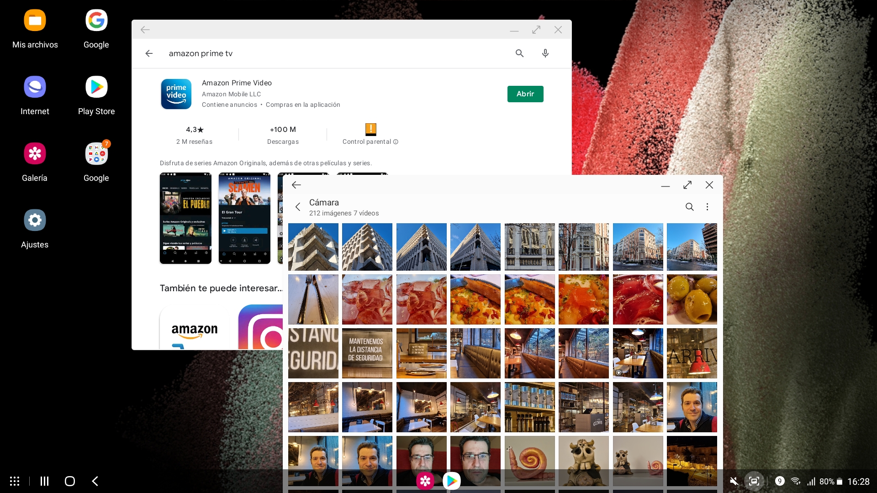Open Galería desktop shortcut
Screen dimensions: 877x493
tap(35, 162)
